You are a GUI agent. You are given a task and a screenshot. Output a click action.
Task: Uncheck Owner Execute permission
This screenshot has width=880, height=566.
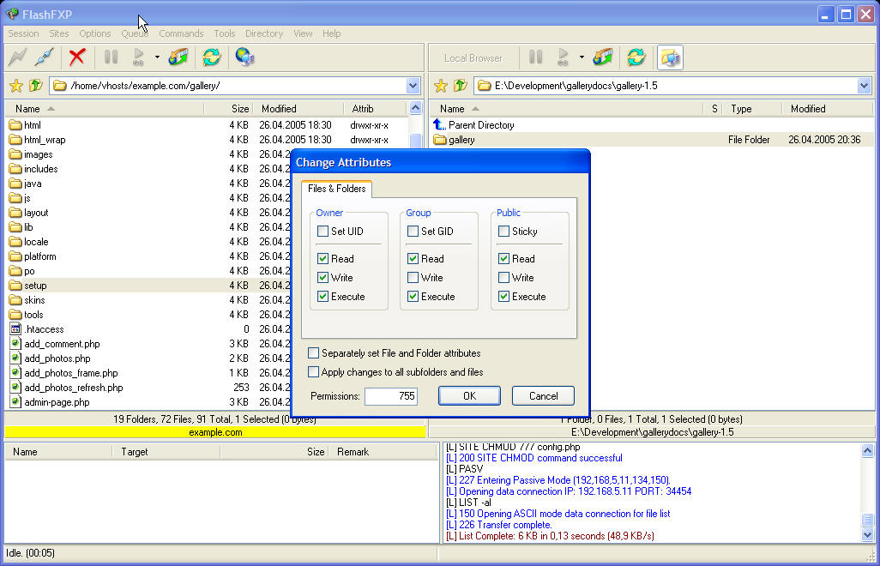click(322, 297)
